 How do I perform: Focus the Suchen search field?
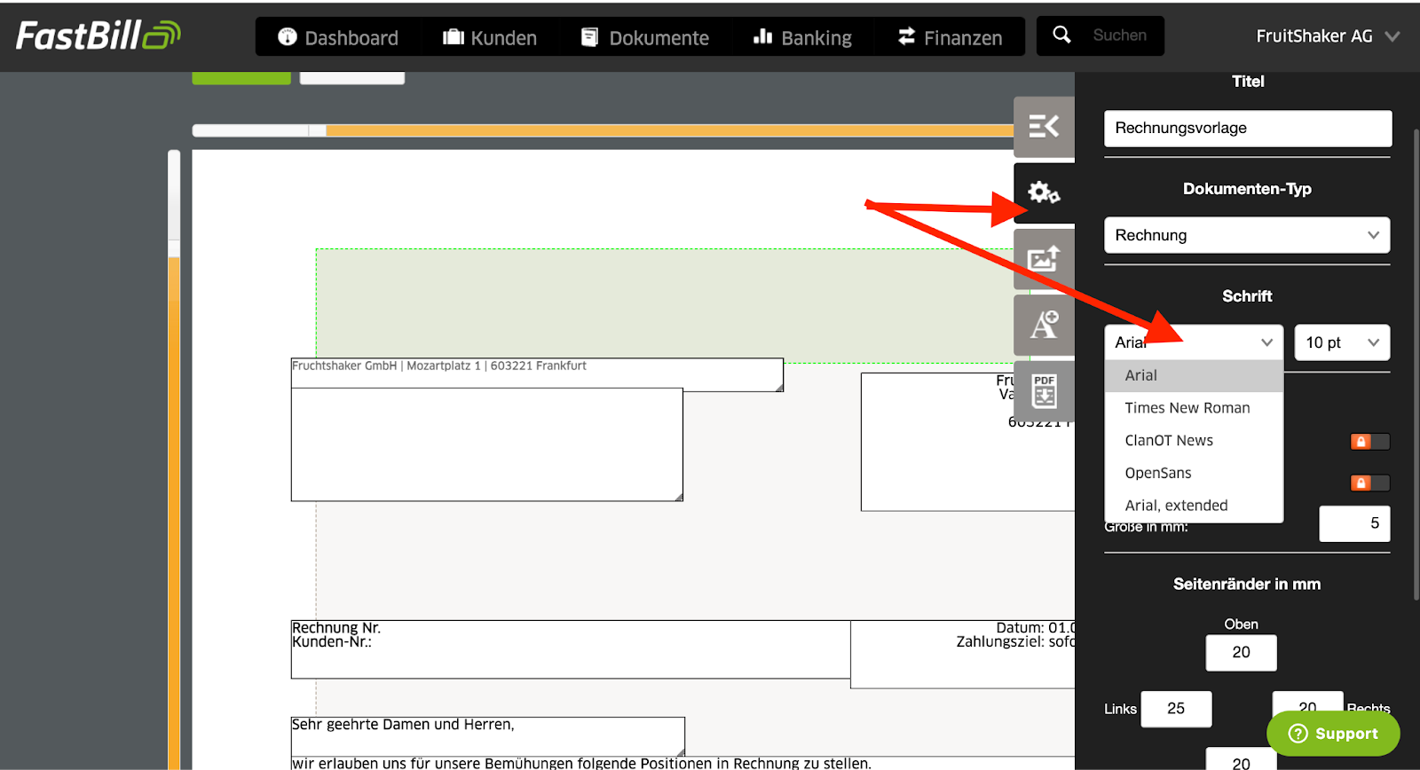coord(1120,35)
